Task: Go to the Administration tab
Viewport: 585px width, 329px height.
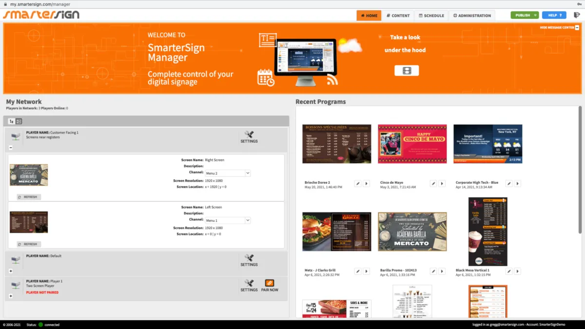Action: 472,16
